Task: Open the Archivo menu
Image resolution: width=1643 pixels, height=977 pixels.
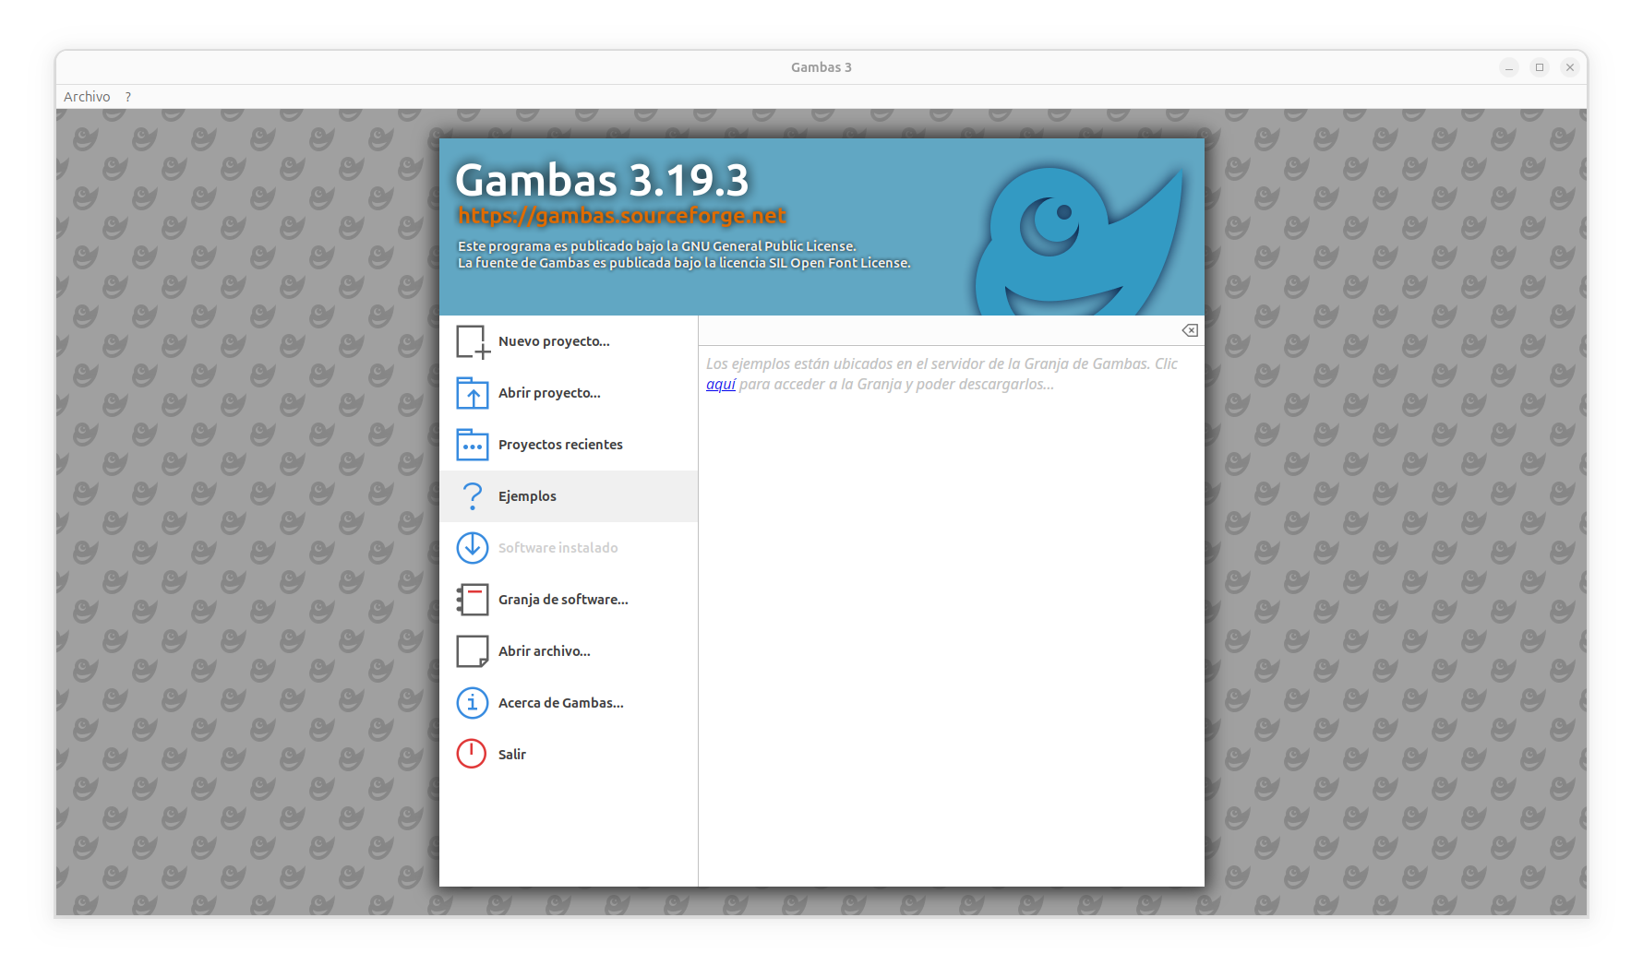Action: coord(87,97)
